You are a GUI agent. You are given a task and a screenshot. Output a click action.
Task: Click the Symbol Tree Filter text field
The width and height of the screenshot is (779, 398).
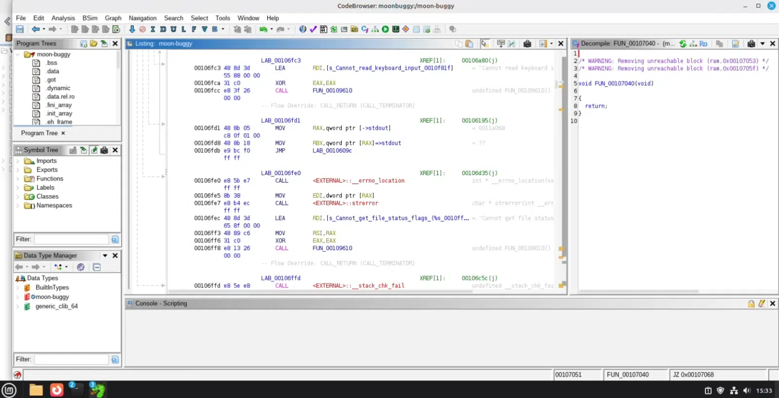click(72, 239)
